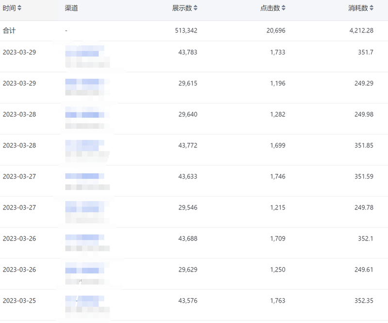Click date 2023-03-28 in 43,772 row
The height and width of the screenshot is (323, 388).
[19, 145]
